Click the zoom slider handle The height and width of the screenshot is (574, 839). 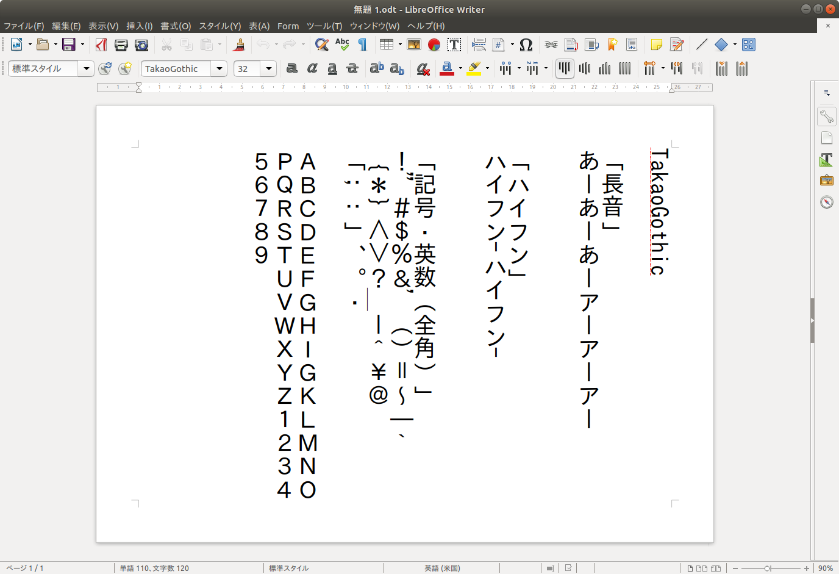[x=768, y=568]
